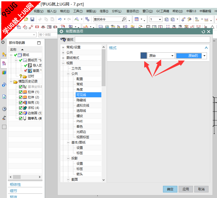This screenshot has width=217, height=198.
Task: Collapse the 投影 tree node
Action: coord(68,158)
